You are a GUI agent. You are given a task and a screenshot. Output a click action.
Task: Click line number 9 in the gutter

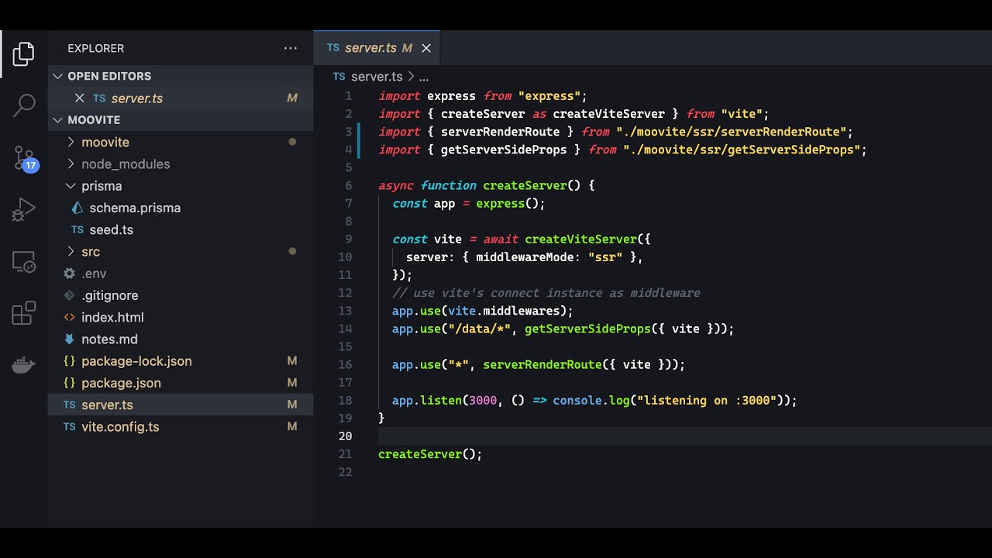pos(348,239)
